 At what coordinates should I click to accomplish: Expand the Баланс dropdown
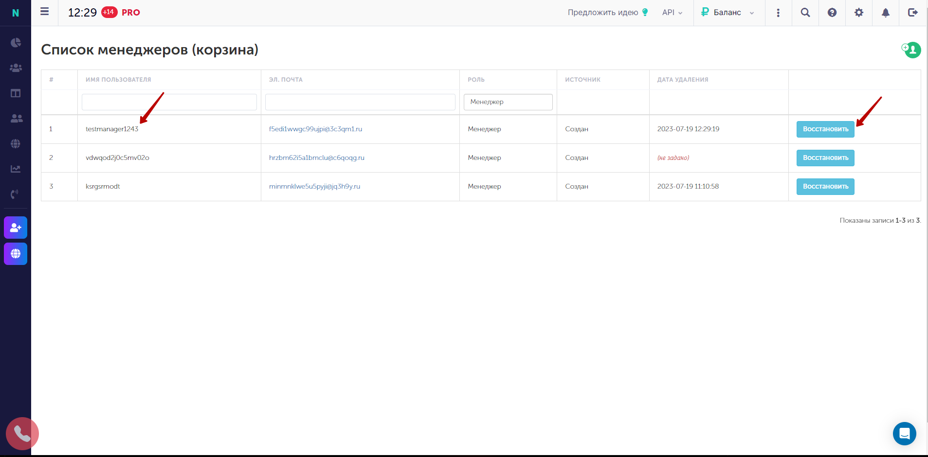point(728,13)
